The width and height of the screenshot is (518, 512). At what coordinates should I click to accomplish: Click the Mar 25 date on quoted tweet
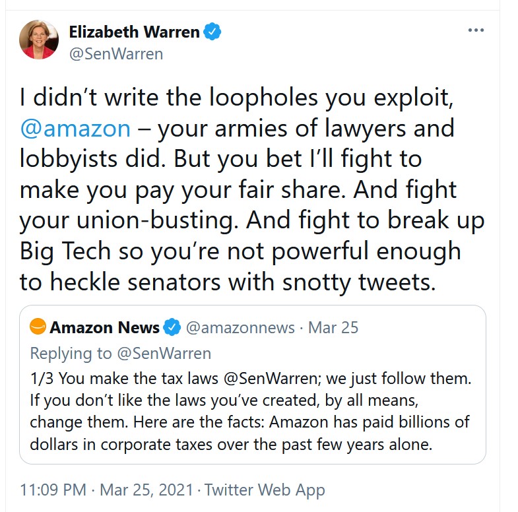[x=333, y=327]
